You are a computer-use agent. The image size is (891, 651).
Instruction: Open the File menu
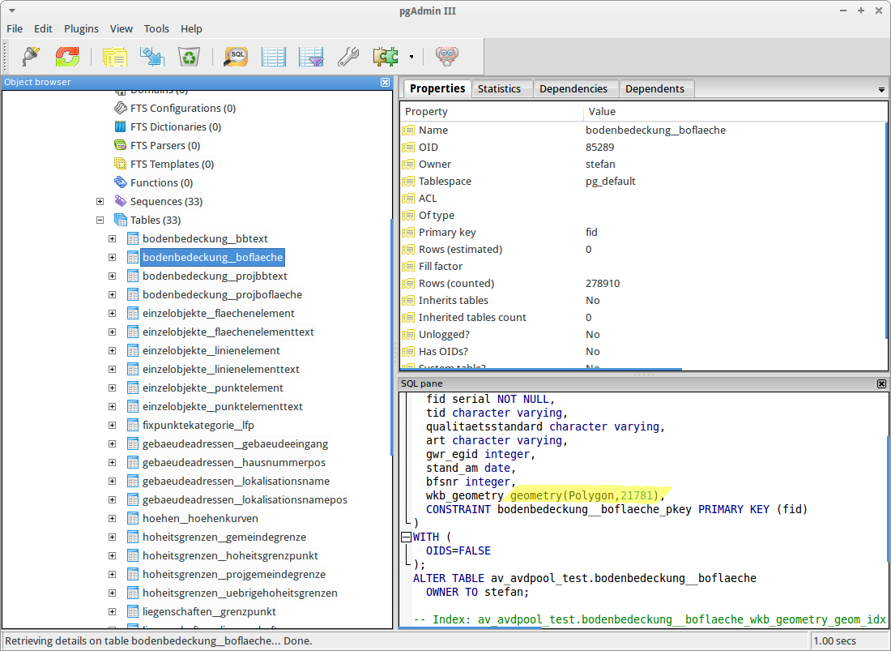[x=15, y=28]
